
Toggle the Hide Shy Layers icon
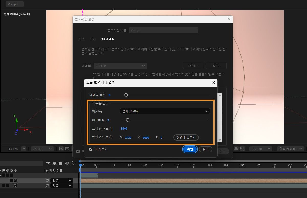coord(54,164)
